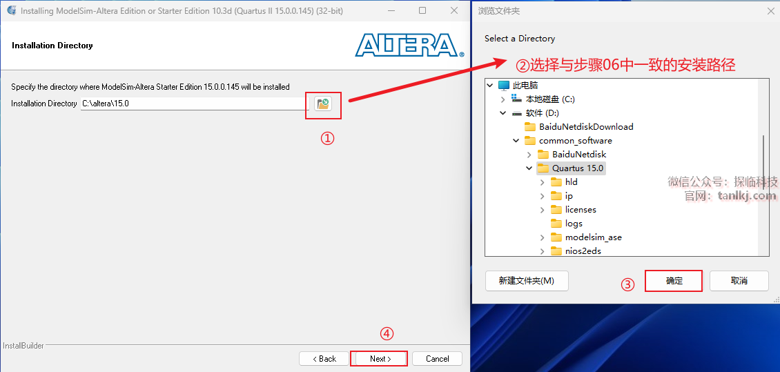This screenshot has height=372, width=780.
Task: Expand the ip folder
Action: 543,196
